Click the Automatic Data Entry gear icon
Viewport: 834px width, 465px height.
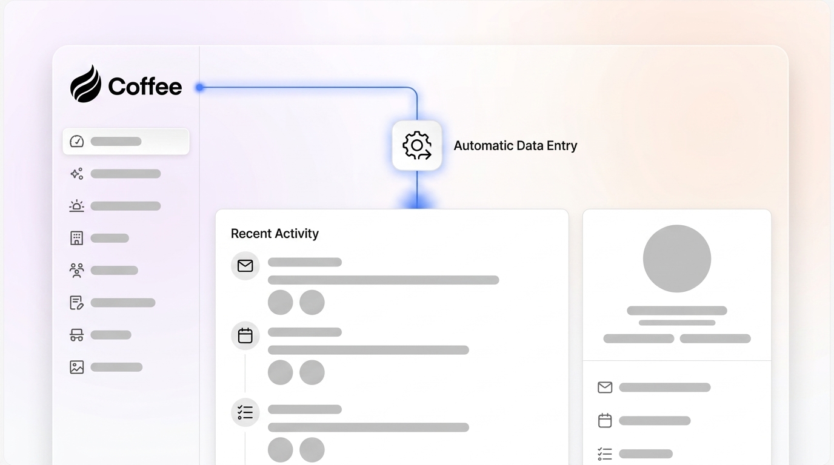point(417,145)
